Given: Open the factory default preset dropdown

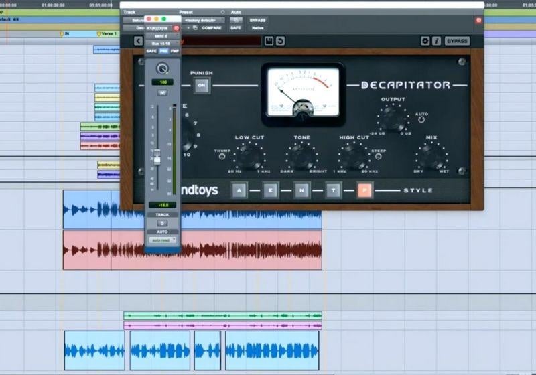Looking at the screenshot, I should [x=202, y=21].
